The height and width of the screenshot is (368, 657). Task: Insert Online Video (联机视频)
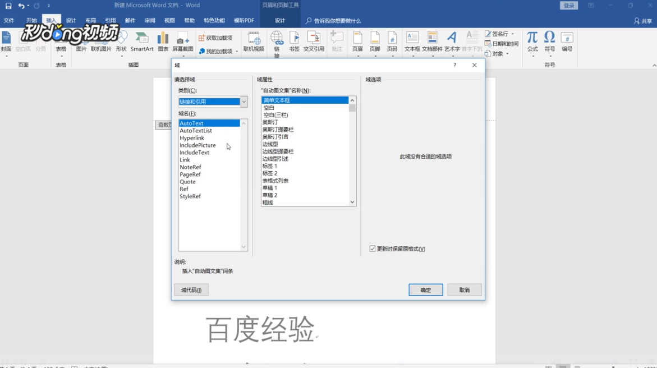254,42
